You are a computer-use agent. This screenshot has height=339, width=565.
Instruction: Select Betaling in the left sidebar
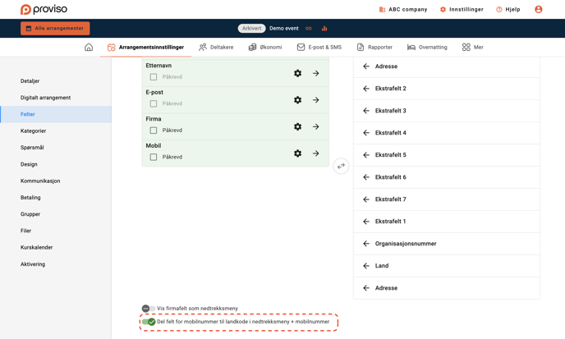coord(30,198)
